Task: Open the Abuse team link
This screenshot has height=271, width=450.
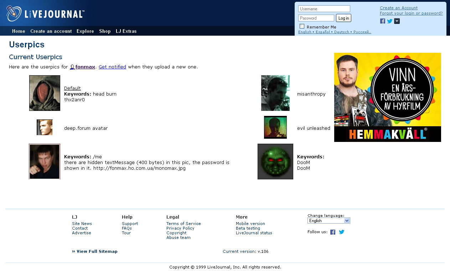Action: [x=179, y=237]
